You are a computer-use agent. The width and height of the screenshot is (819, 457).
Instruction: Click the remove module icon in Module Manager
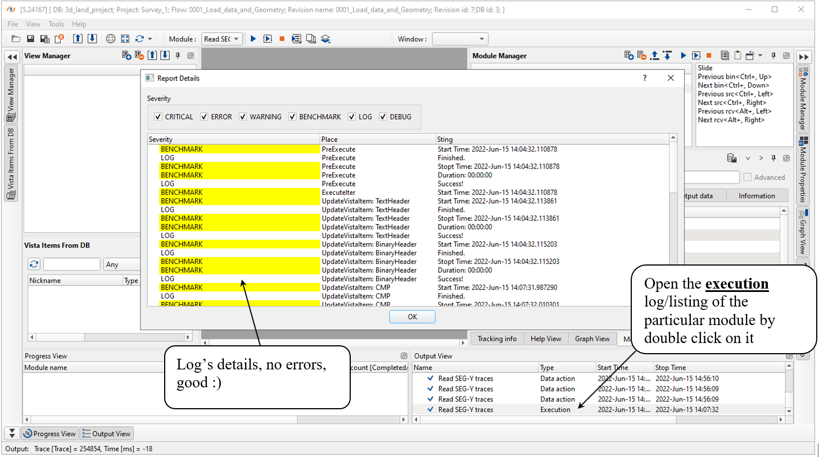641,55
